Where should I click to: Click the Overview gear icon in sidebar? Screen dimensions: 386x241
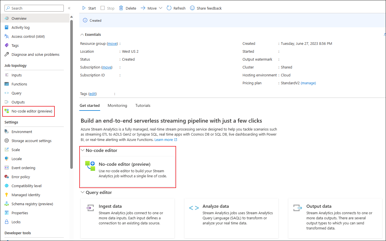[7, 18]
